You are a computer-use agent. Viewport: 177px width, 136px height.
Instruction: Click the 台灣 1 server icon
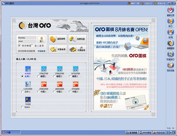(x=28, y=69)
